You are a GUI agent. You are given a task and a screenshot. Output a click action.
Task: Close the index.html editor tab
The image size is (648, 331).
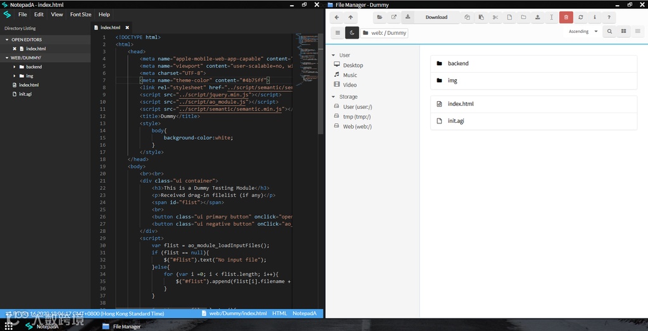(x=127, y=28)
